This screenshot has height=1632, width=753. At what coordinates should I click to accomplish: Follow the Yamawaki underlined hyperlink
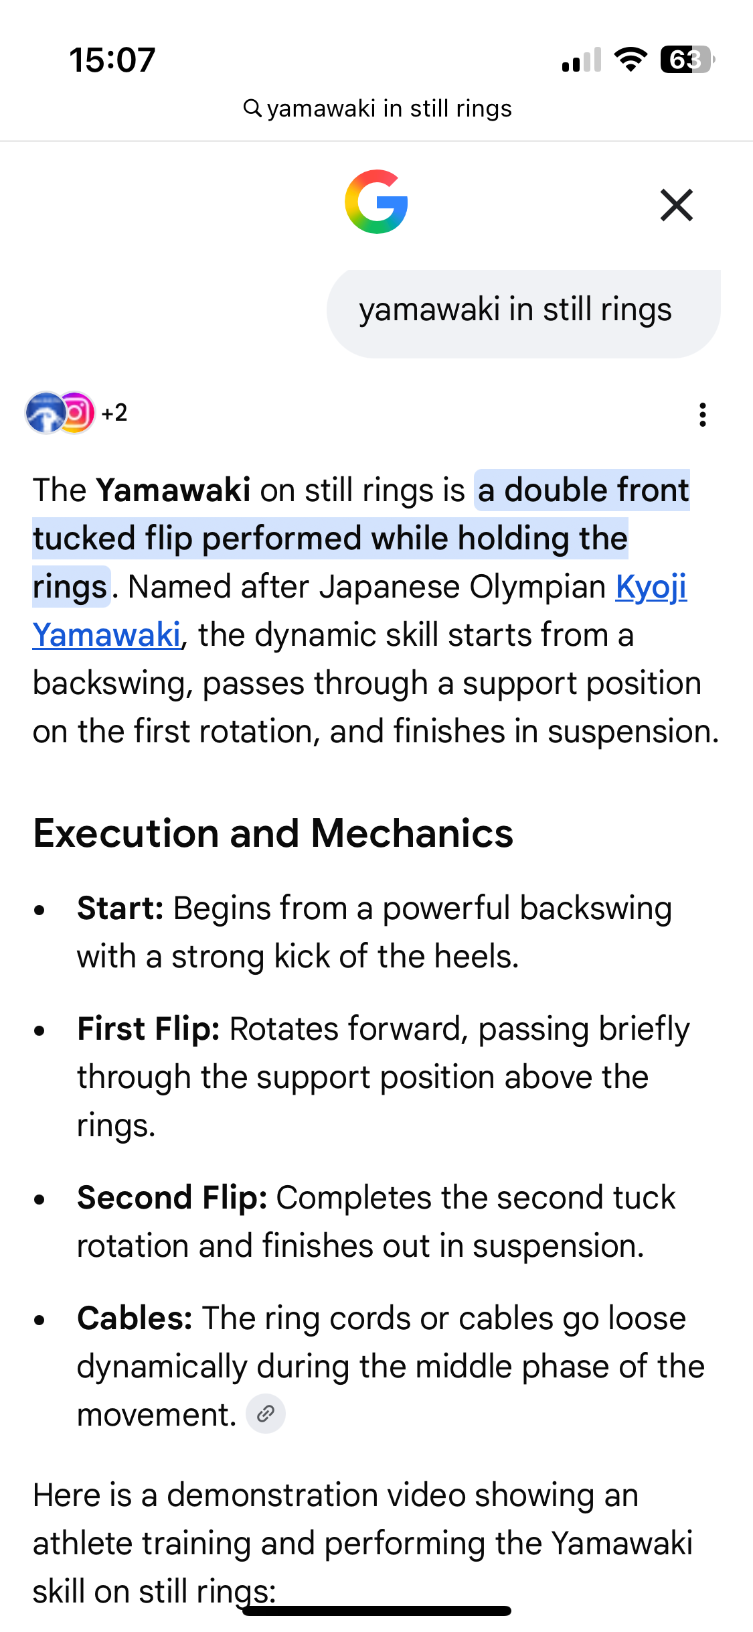[107, 635]
